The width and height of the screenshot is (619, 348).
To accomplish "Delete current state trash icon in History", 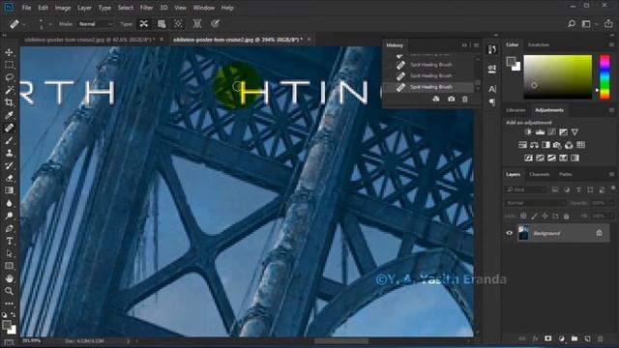I will pyautogui.click(x=465, y=100).
